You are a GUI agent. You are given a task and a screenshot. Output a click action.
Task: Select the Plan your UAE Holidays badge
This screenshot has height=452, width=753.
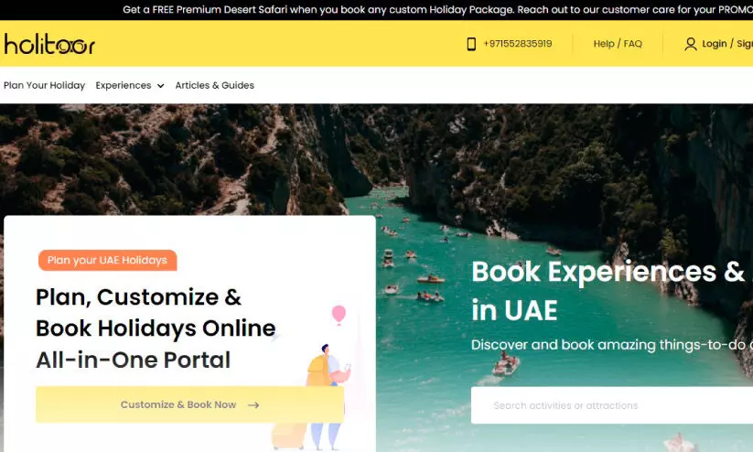(108, 260)
